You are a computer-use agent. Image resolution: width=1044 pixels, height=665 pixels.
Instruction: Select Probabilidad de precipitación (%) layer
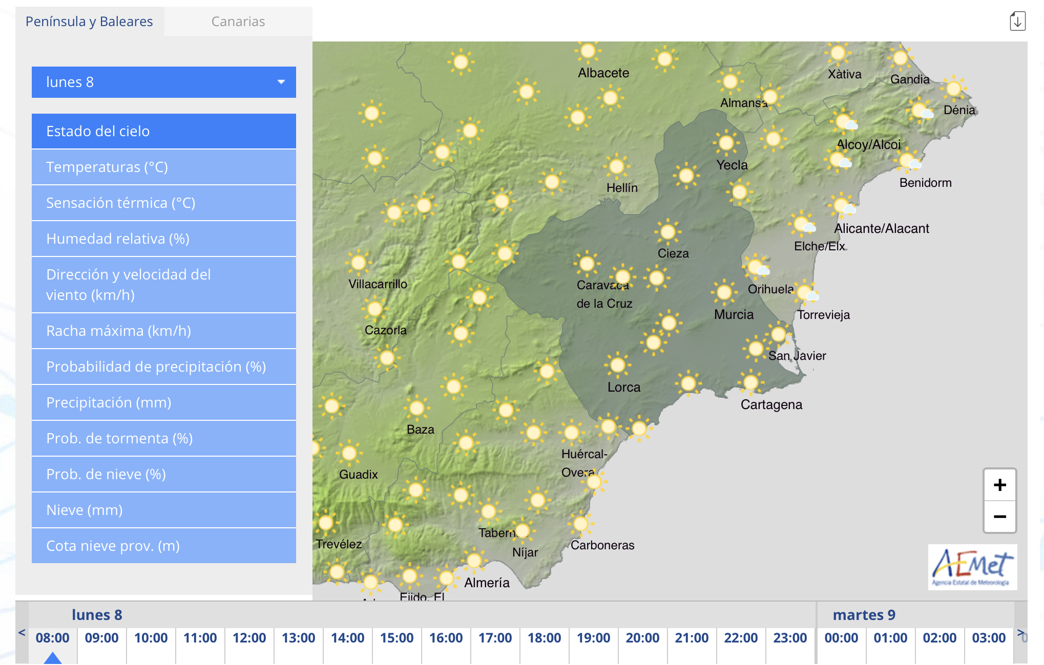164,367
